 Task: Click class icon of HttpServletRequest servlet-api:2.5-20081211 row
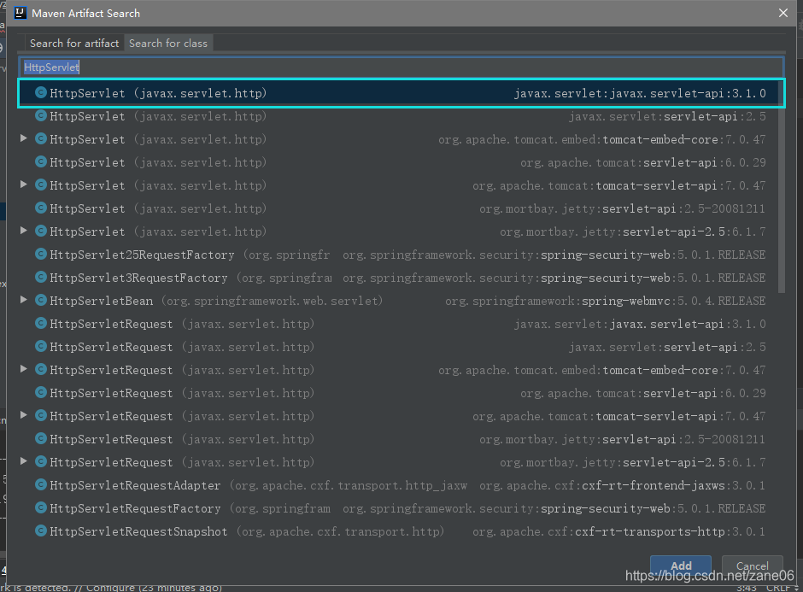(41, 438)
